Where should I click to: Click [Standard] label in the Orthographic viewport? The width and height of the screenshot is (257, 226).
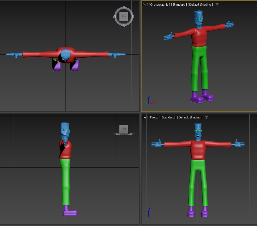(x=179, y=5)
